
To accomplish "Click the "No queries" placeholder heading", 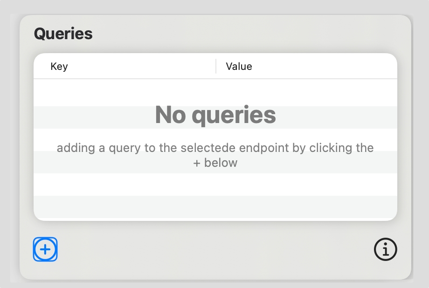I will [215, 115].
